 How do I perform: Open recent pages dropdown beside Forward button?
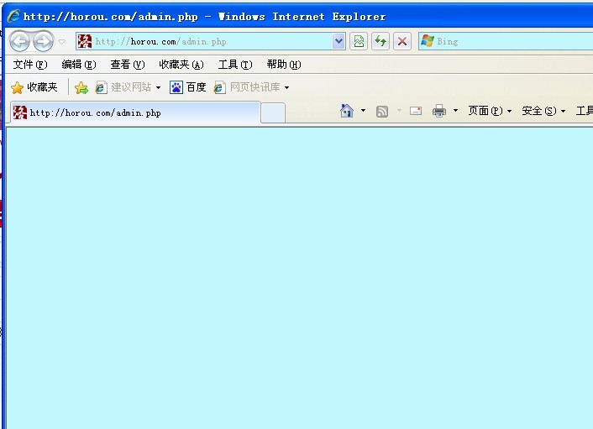(62, 42)
